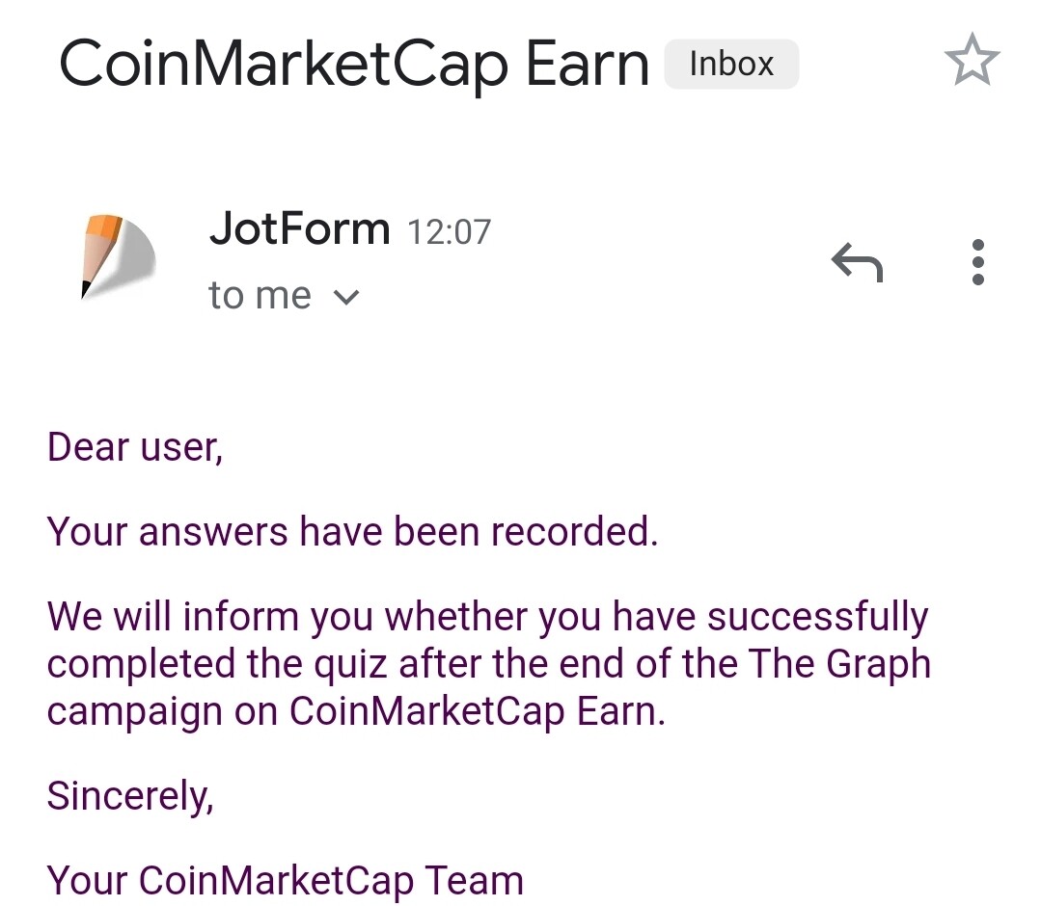Select the word "quiz" in the email
The width and height of the screenshot is (1041, 906).
pos(350,665)
